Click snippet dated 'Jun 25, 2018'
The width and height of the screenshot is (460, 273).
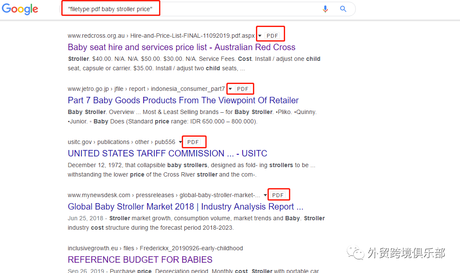point(196,223)
